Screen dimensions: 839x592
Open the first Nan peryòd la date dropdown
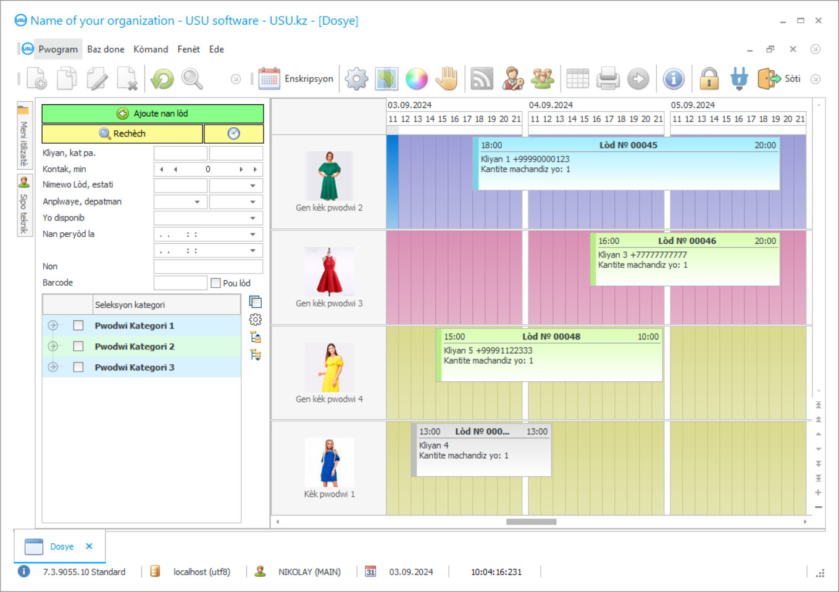click(x=253, y=235)
